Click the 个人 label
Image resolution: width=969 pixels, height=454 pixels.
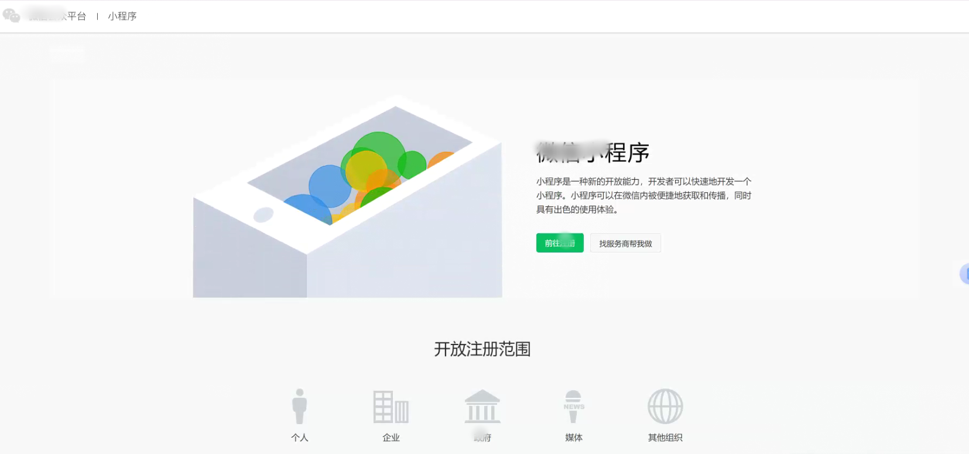(x=300, y=438)
